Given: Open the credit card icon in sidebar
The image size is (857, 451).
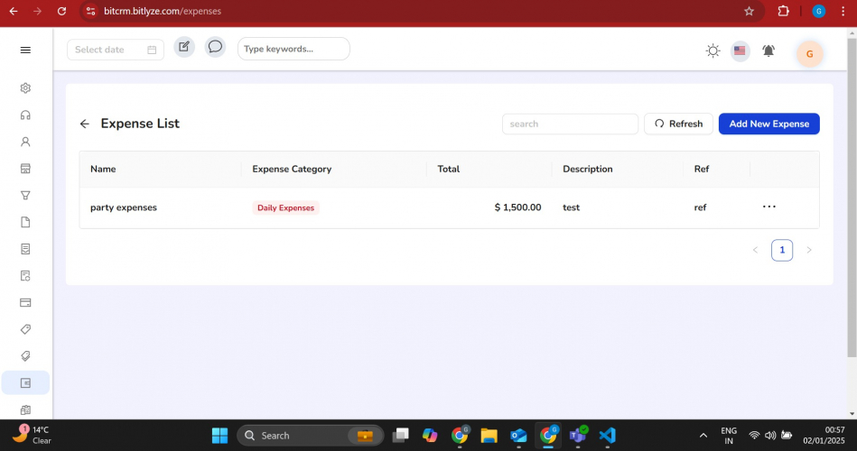Looking at the screenshot, I should [x=25, y=302].
